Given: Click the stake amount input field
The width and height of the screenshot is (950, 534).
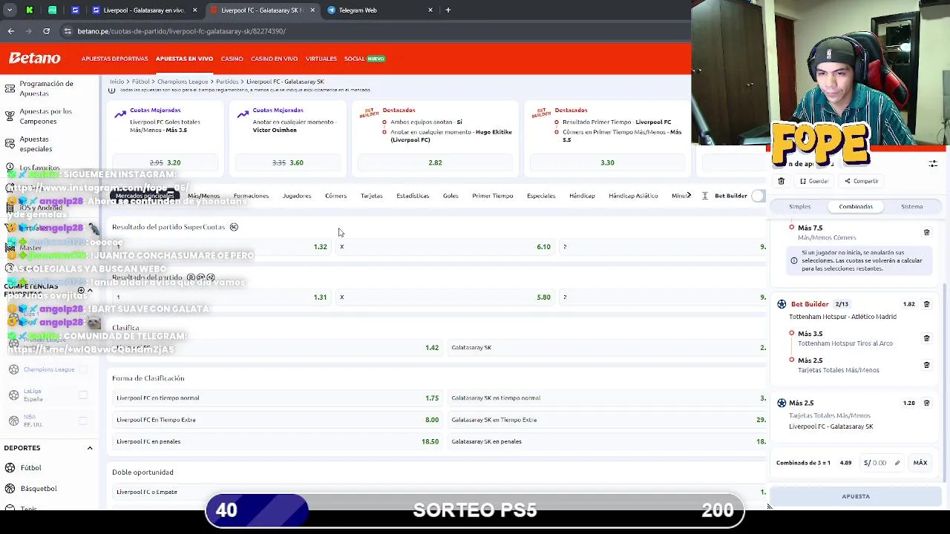Looking at the screenshot, I should point(882,463).
